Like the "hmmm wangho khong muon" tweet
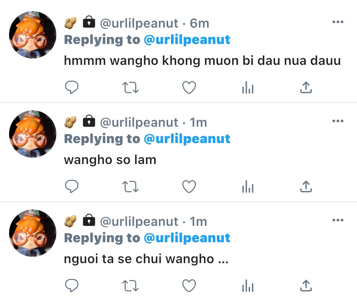Viewport: 357px width, 298px height. [x=189, y=87]
